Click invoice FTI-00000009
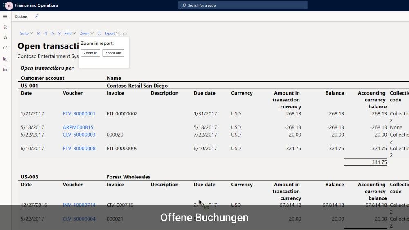Image resolution: width=409 pixels, height=230 pixels. click(122, 148)
